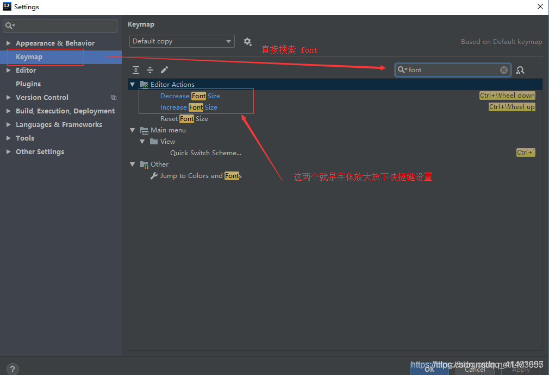
Task: Collapse the View subgroup arrow
Action: click(142, 142)
